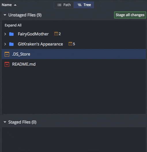
Task: Select the .DS_Store file row
Action: (74, 54)
